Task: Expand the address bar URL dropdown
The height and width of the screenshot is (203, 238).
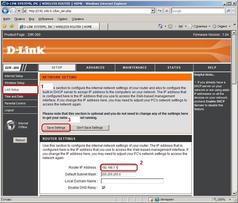Action: [x=153, y=11]
